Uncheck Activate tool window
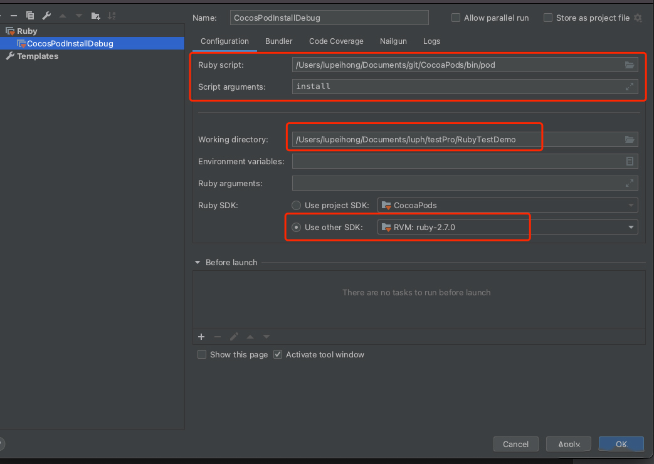The image size is (654, 464). 278,354
